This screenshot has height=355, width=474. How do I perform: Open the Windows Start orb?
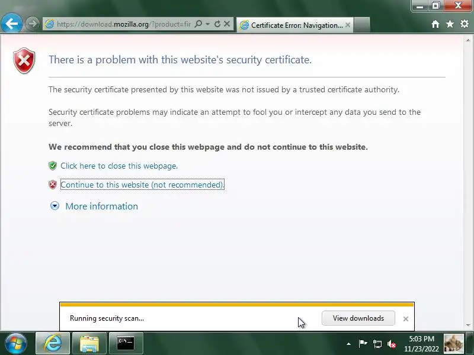click(15, 344)
